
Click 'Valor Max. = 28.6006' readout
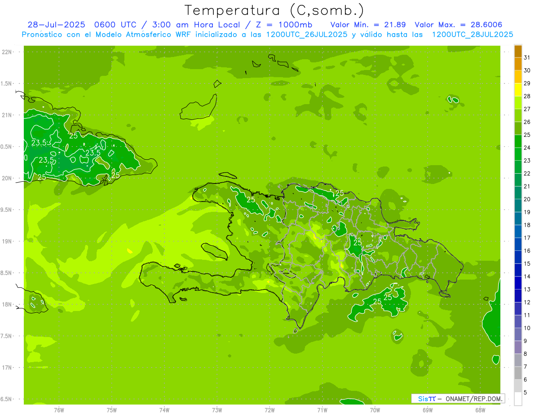458,25
